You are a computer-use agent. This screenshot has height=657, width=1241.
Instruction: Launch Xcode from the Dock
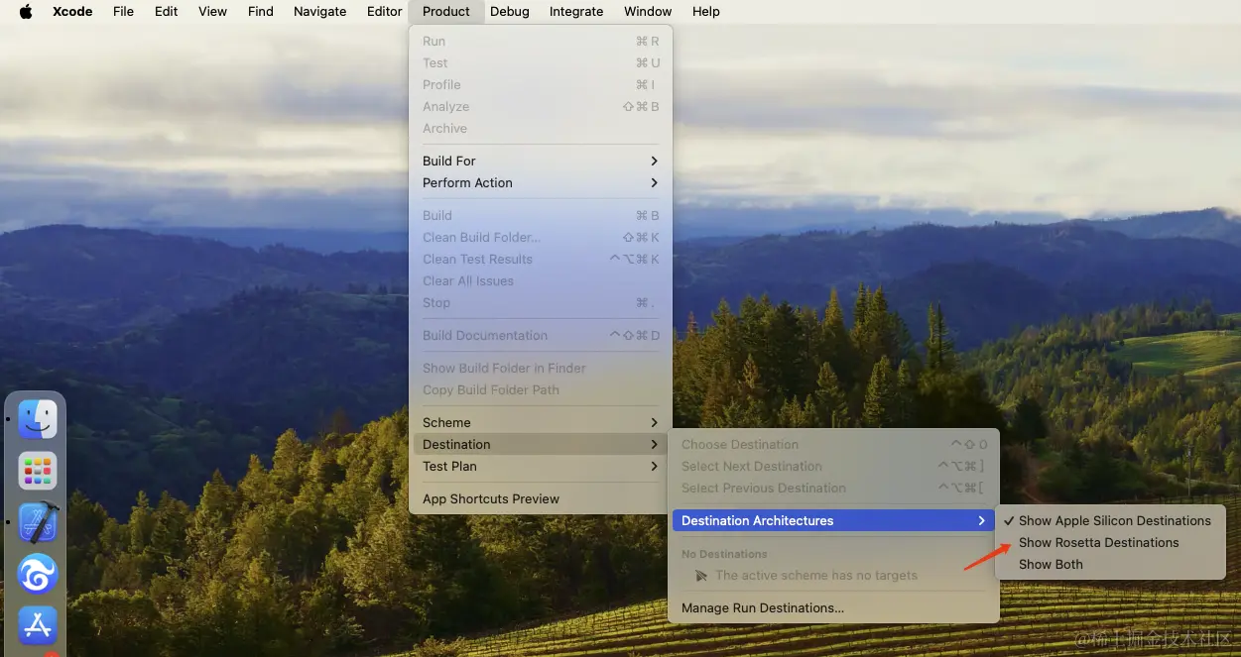pyautogui.click(x=37, y=522)
